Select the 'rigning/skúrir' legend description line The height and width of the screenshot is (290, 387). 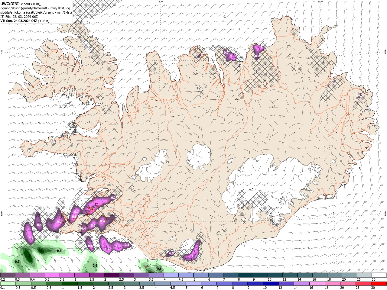35,8
